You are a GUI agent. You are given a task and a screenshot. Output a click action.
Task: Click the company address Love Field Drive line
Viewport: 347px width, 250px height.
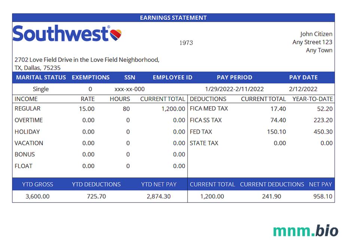(x=87, y=60)
